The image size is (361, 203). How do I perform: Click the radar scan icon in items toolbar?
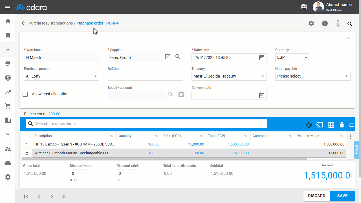309,125
